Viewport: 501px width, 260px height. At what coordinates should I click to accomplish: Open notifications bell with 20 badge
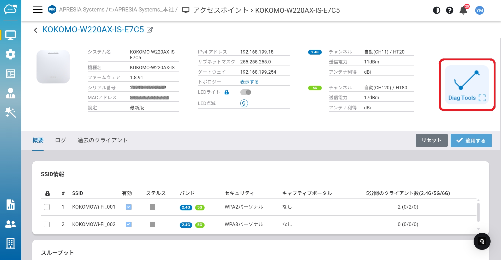click(463, 10)
